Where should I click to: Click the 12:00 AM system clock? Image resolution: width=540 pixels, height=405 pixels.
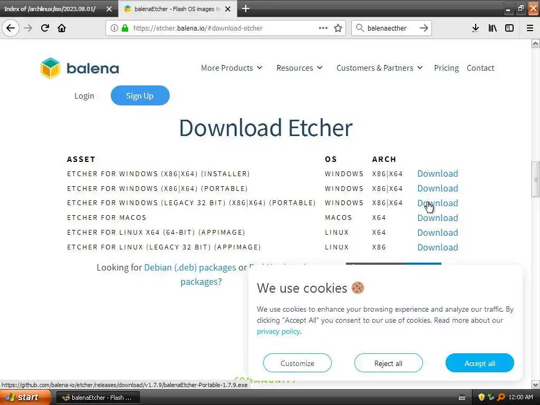coord(520,397)
